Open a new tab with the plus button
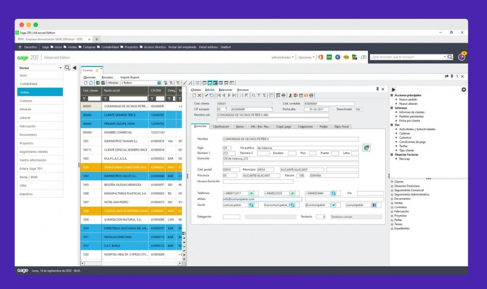The image size is (487, 289). [x=97, y=39]
